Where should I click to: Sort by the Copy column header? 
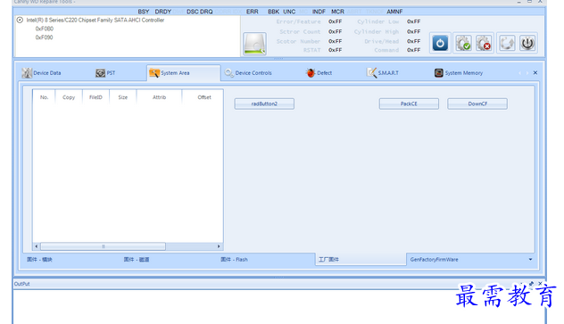tap(69, 97)
